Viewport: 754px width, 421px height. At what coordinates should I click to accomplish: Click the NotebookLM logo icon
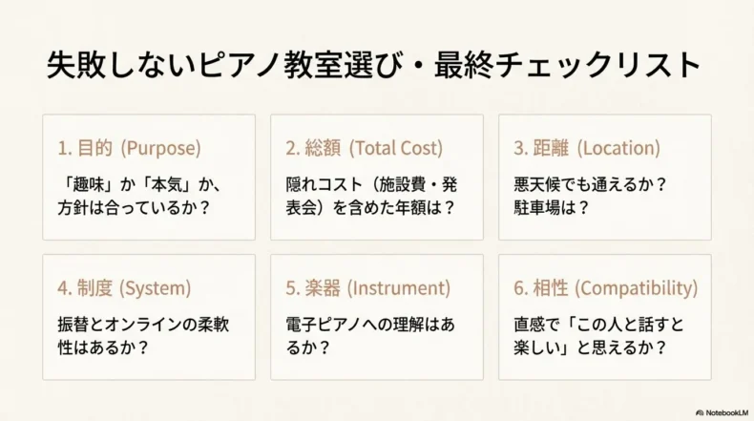click(x=700, y=412)
